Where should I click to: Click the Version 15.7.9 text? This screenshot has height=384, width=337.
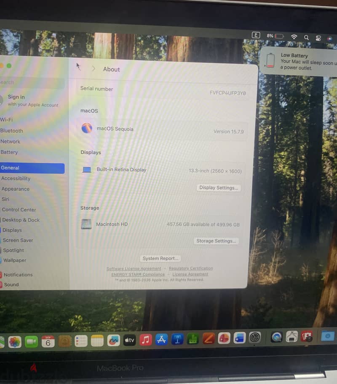229,132
